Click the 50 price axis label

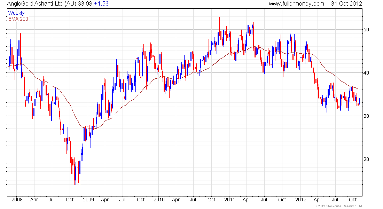coord(366,30)
